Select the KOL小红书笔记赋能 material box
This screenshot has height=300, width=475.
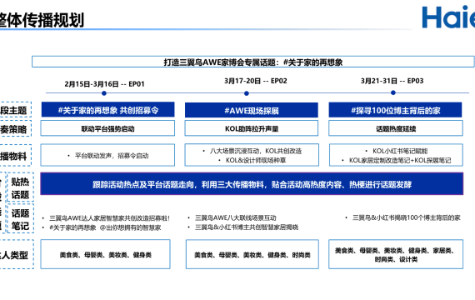(x=396, y=155)
